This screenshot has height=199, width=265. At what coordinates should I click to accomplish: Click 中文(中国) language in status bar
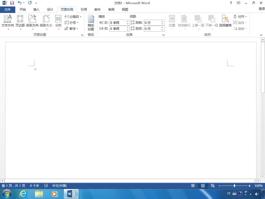[x=60, y=186]
